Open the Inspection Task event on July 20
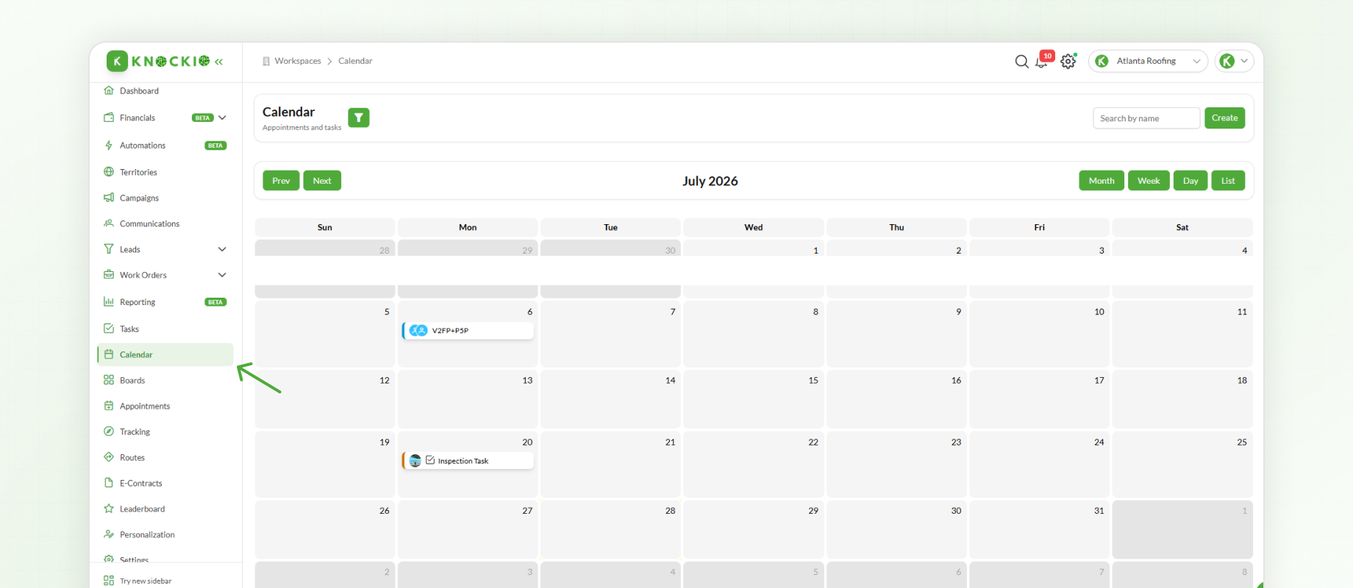The height and width of the screenshot is (588, 1353). pyautogui.click(x=468, y=461)
